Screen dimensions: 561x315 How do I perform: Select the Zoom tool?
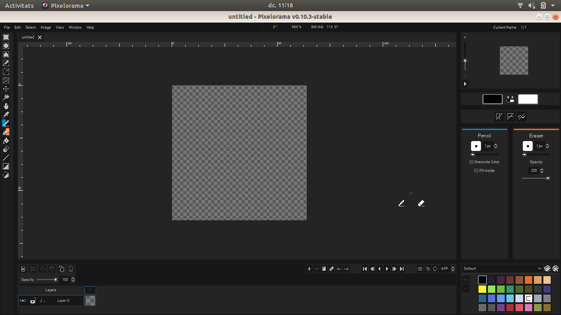click(x=6, y=98)
